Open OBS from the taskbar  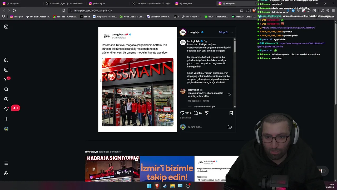tap(188, 186)
